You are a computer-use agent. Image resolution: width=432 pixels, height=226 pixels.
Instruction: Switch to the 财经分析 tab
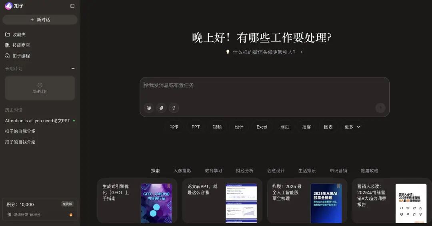click(244, 170)
